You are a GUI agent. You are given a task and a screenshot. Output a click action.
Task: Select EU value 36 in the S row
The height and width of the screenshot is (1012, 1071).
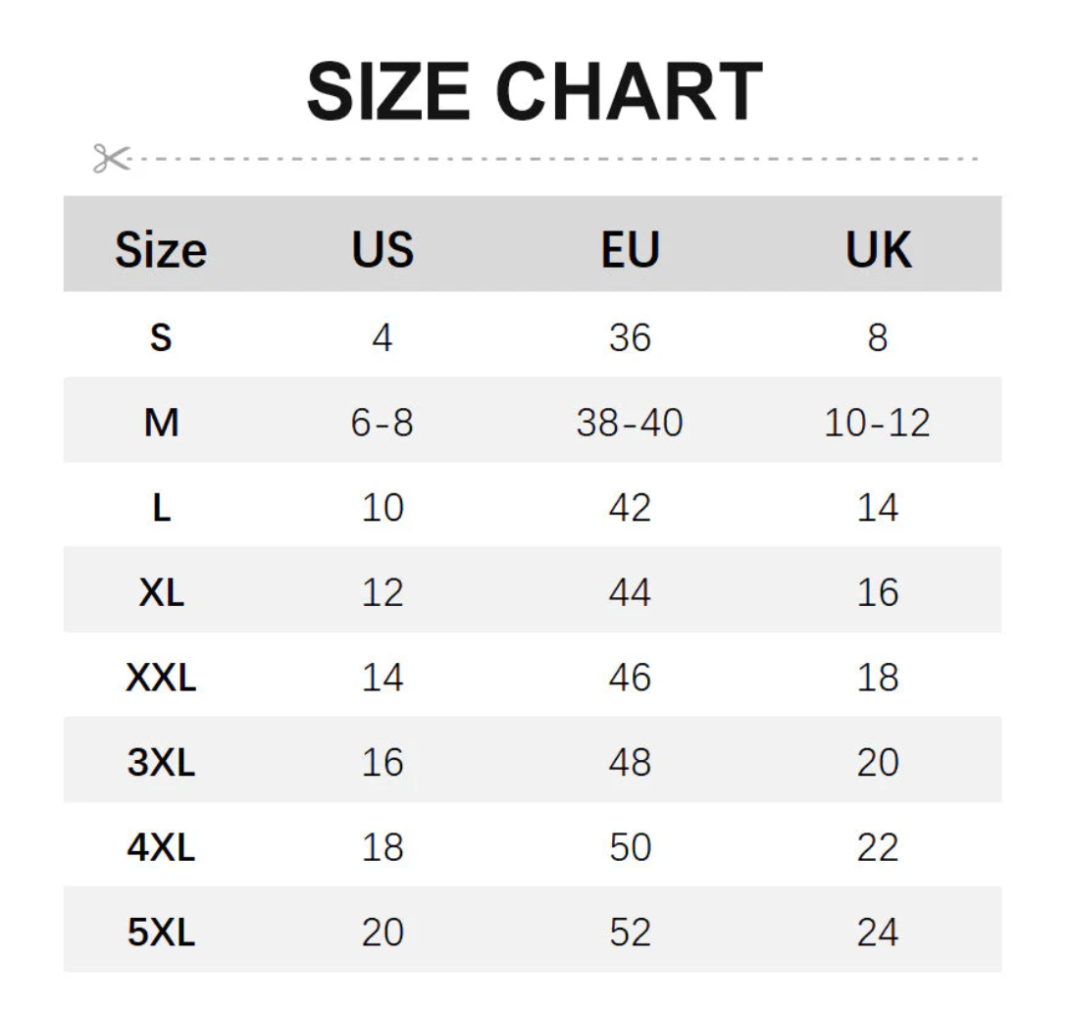pyautogui.click(x=630, y=337)
